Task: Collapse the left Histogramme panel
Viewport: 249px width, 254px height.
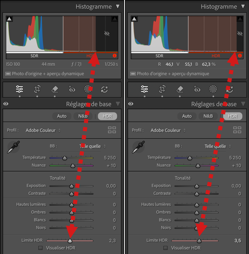Action: (118, 7)
